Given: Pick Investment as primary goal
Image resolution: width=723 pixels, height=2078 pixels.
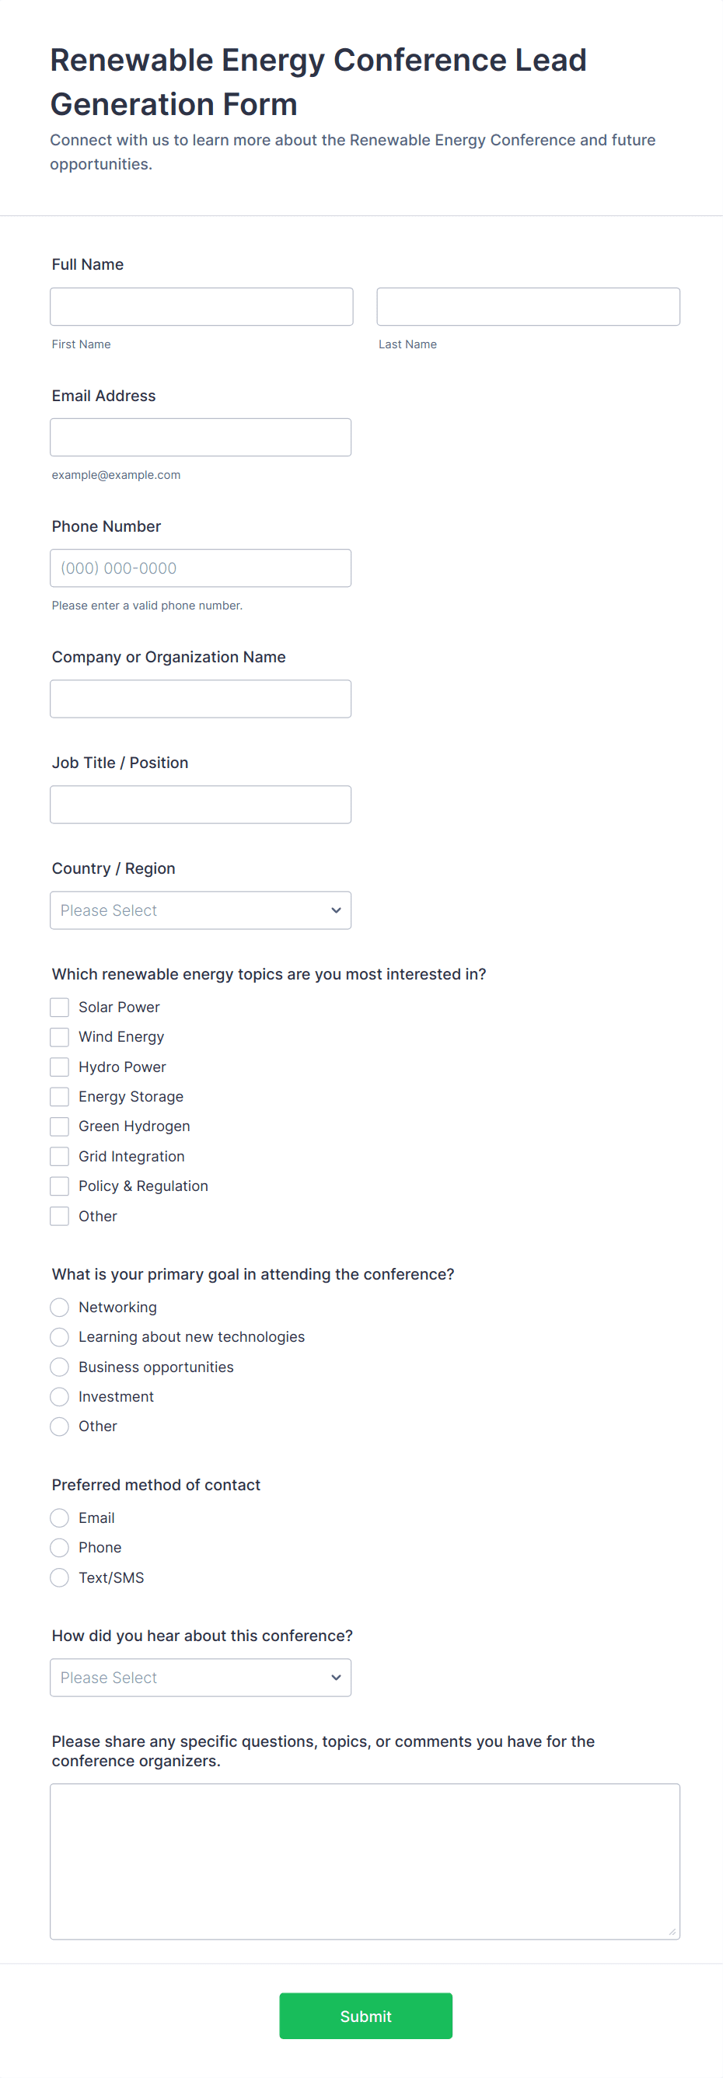Looking at the screenshot, I should tap(60, 1396).
